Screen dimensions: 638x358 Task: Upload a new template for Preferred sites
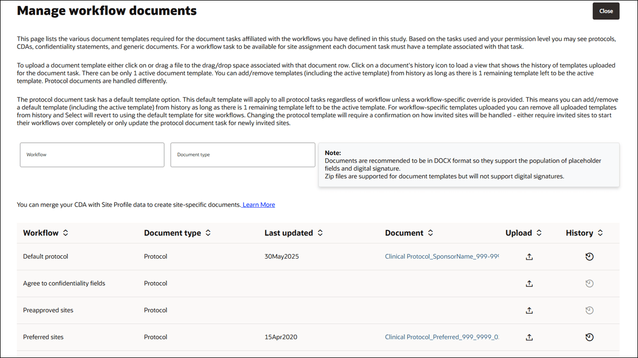click(529, 337)
